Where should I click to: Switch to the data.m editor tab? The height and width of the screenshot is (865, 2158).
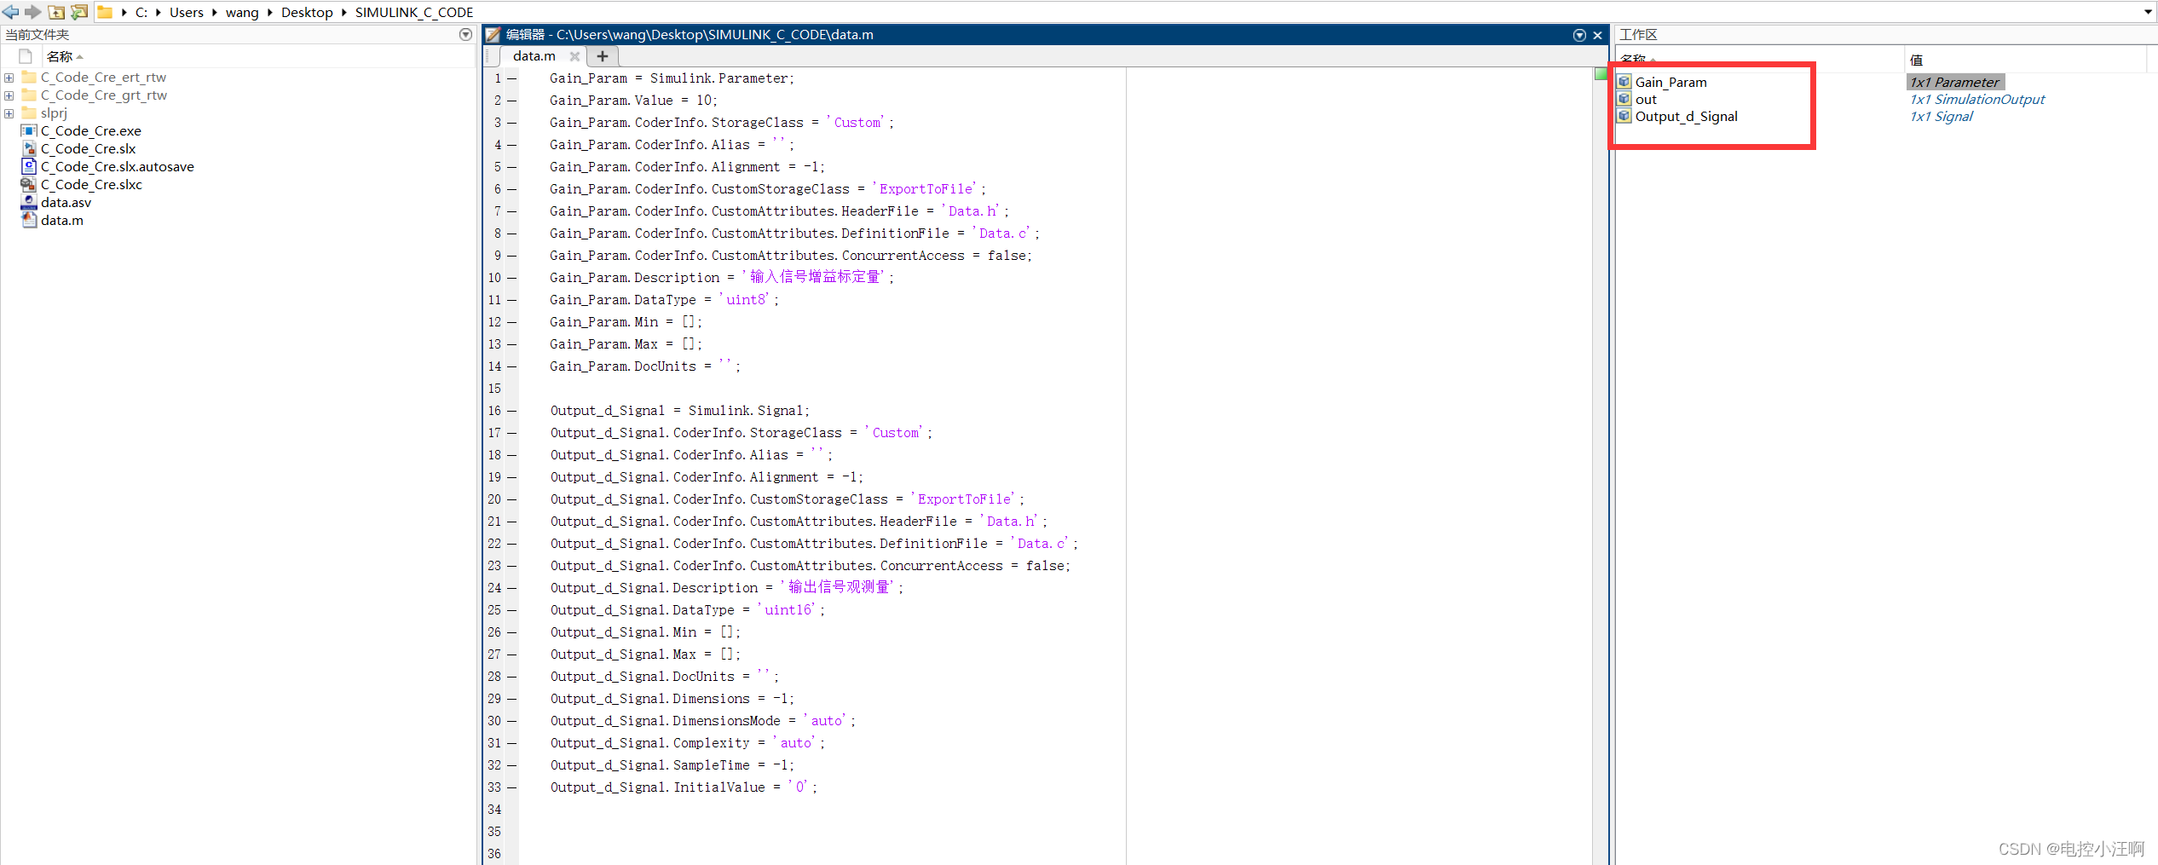534,56
